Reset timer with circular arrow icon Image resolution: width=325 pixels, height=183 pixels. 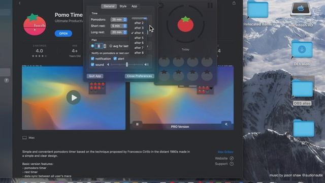(x=161, y=5)
